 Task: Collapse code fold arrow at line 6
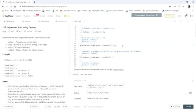pyautogui.click(x=77, y=36)
